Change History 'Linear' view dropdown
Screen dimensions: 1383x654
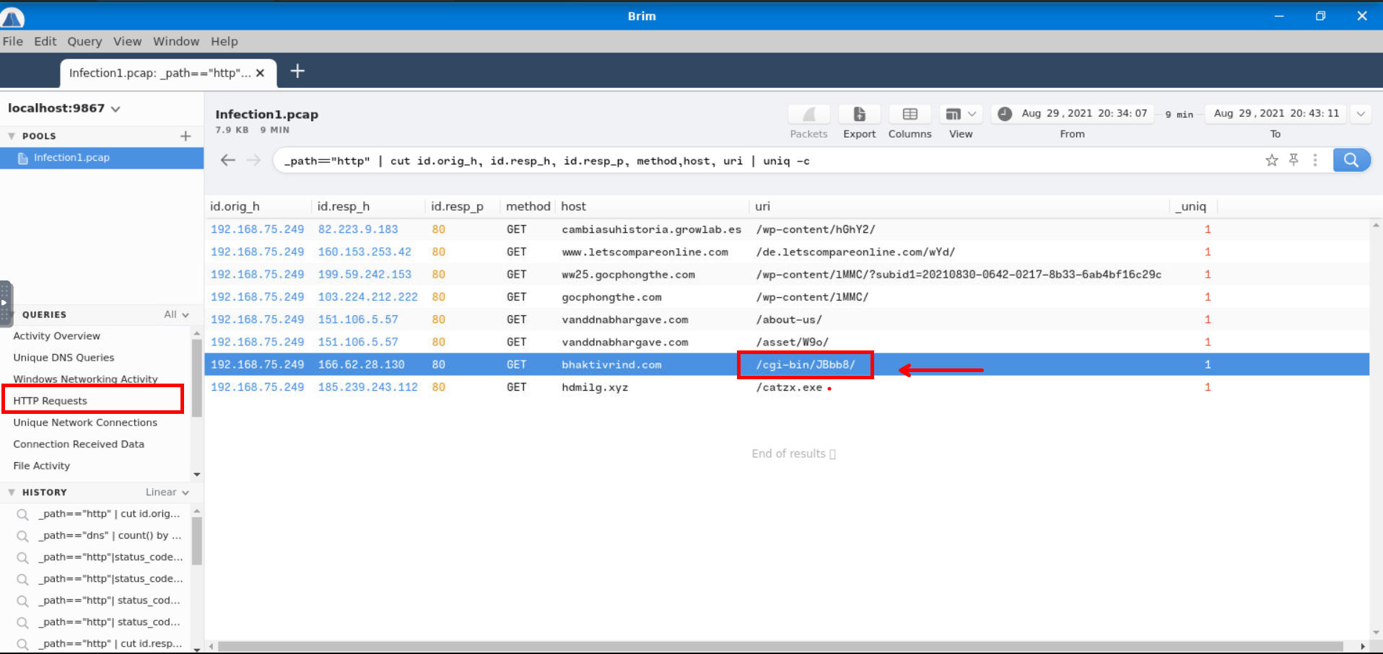(167, 492)
